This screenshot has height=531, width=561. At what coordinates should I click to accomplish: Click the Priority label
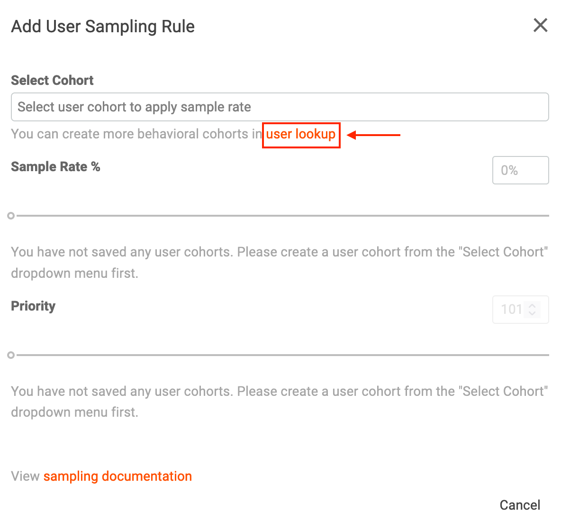(x=33, y=306)
